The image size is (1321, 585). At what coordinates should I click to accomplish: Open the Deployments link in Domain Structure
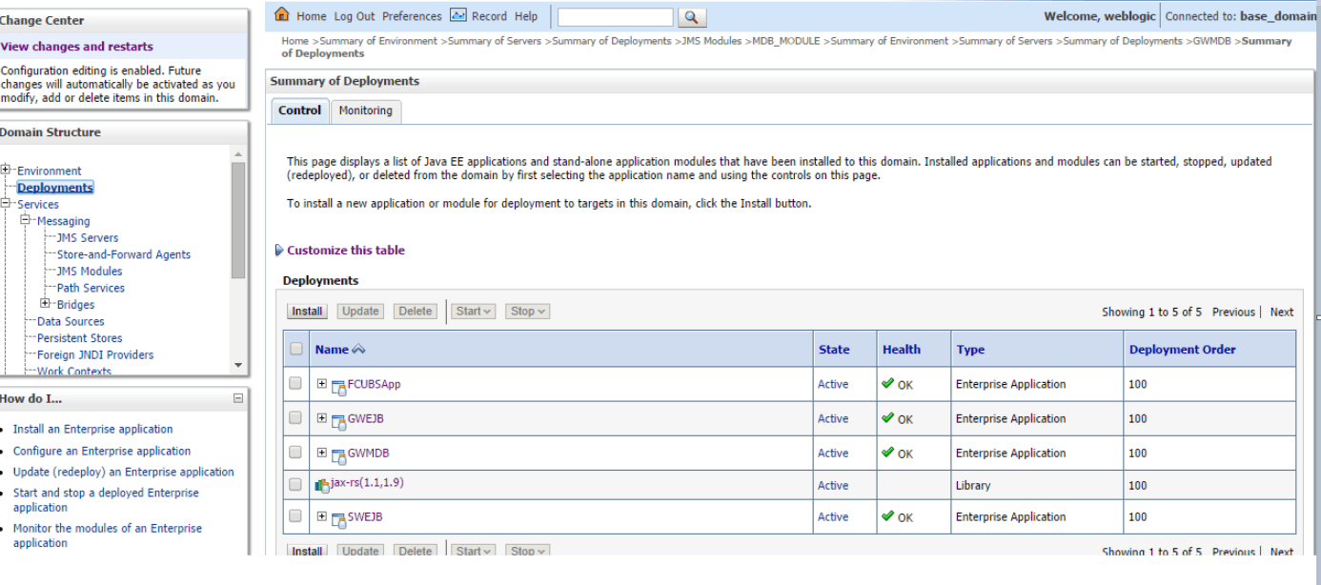pos(54,187)
